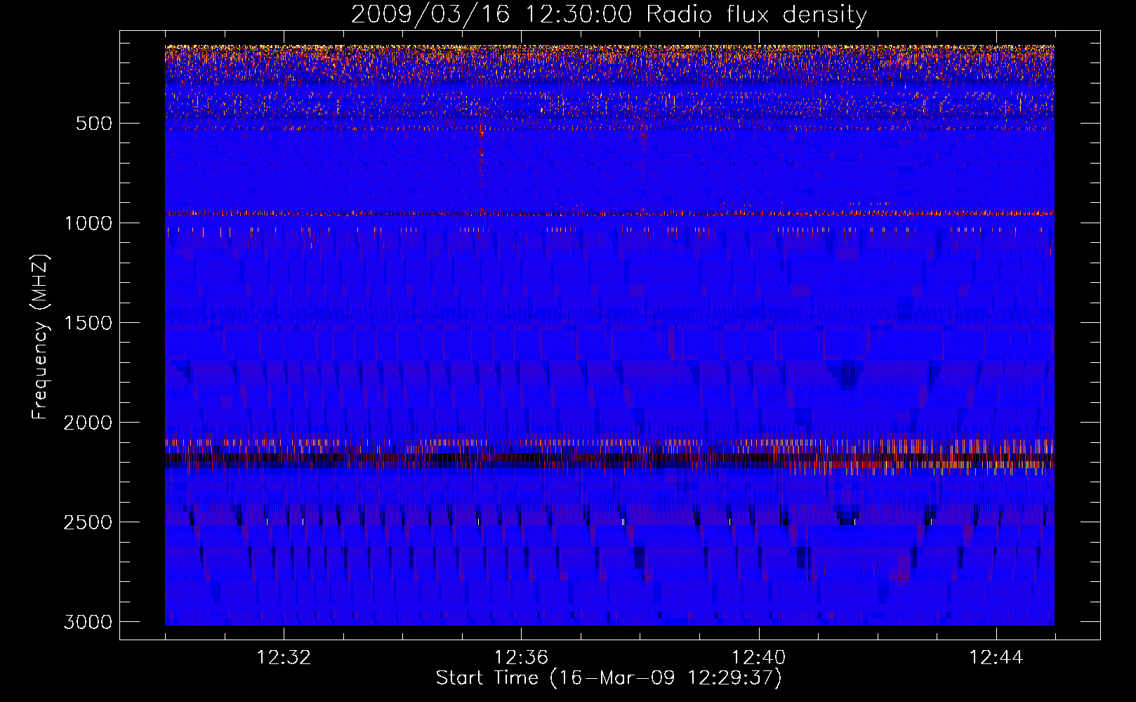Click the 1000 frequency tick label
Screen dimensions: 1136x702
click(88, 223)
